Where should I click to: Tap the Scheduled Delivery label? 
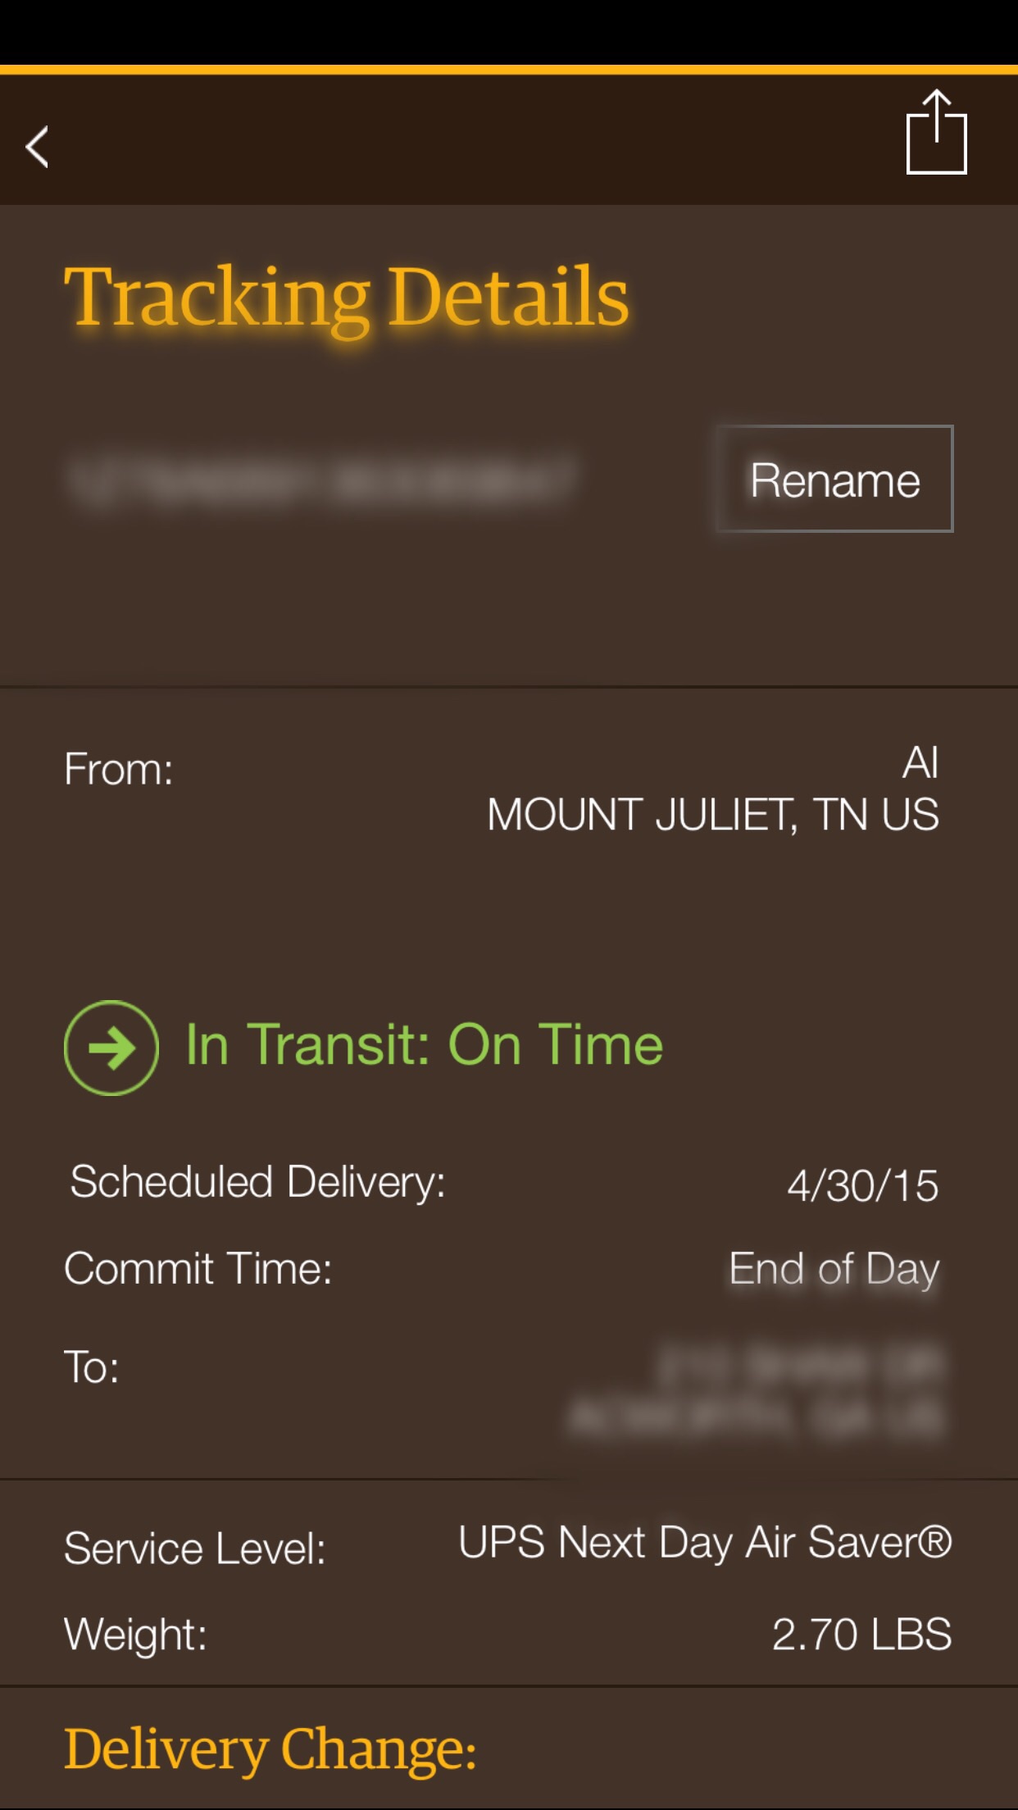click(x=257, y=1182)
